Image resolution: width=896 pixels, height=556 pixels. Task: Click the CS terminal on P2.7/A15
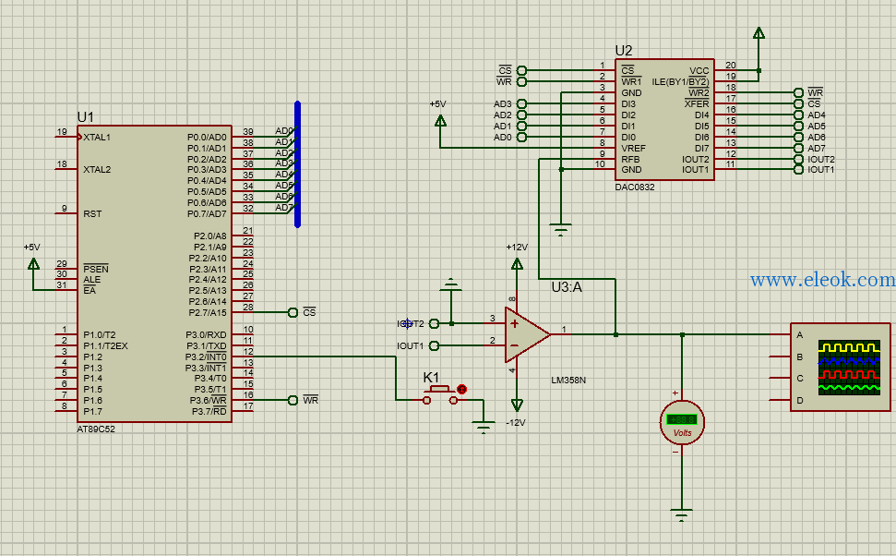[293, 312]
